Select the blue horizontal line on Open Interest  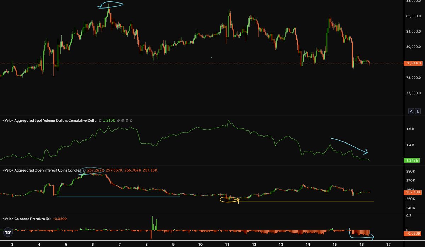click(118, 197)
